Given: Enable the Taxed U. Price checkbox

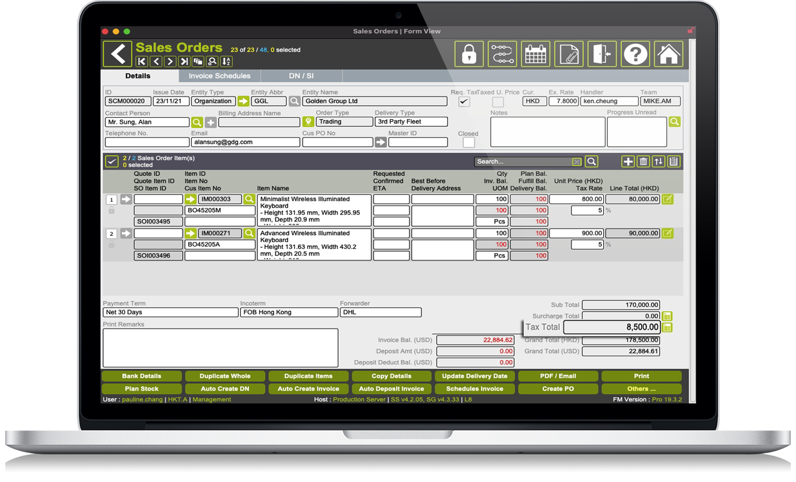Looking at the screenshot, I should 498,101.
